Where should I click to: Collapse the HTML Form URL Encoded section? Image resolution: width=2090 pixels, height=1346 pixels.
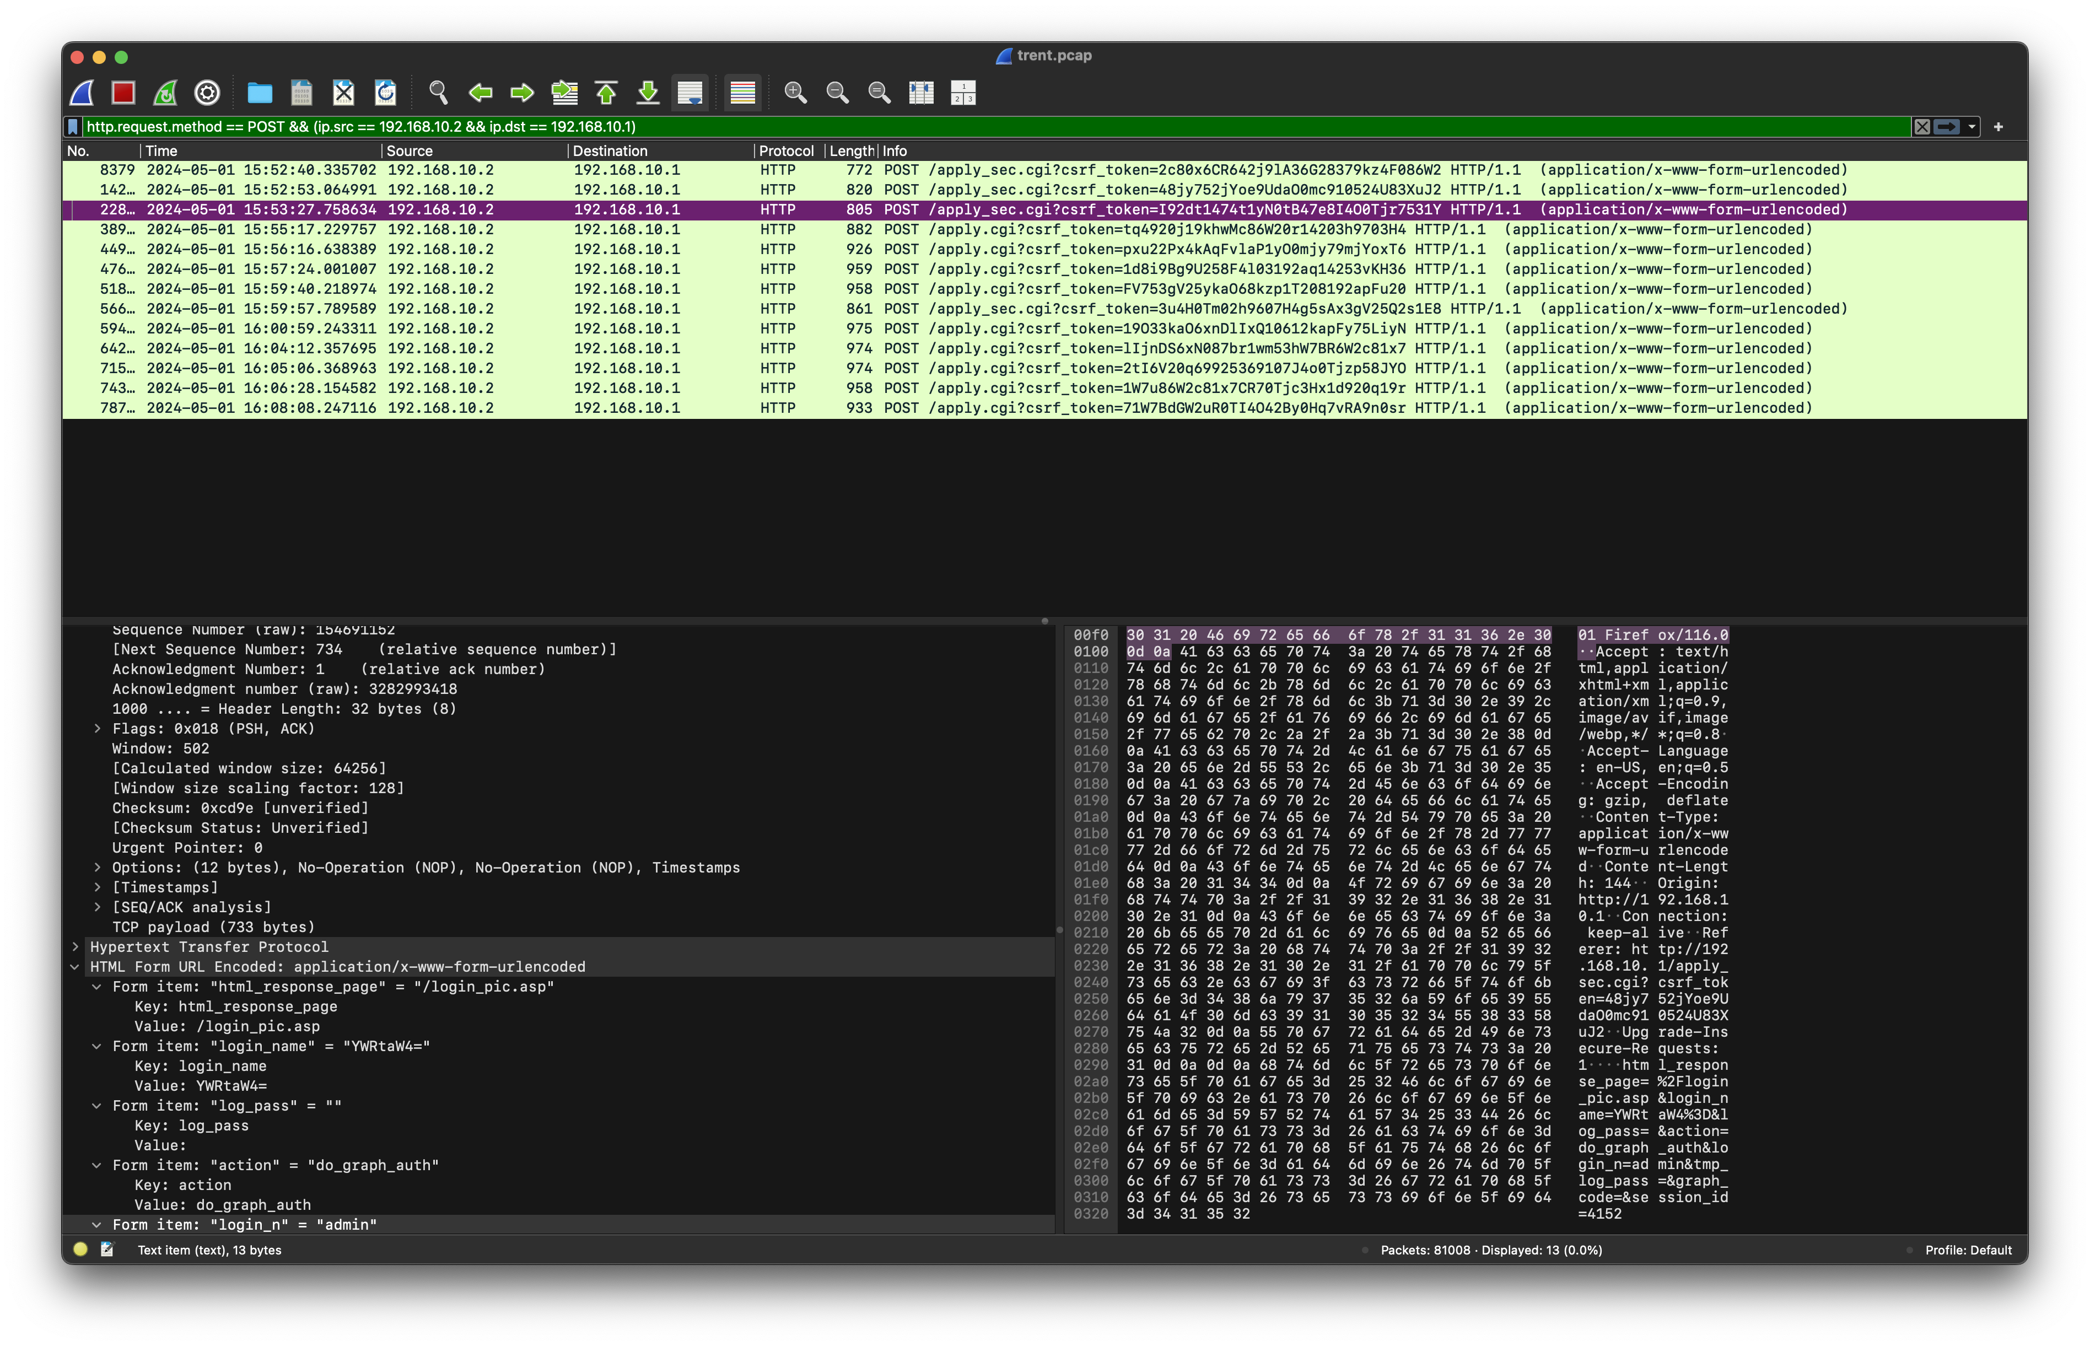pos(75,967)
